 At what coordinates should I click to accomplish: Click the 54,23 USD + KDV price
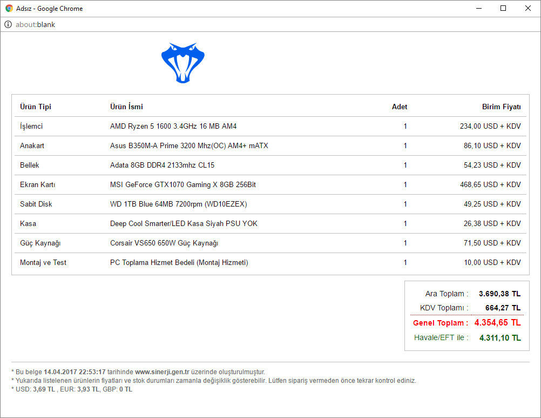[492, 165]
